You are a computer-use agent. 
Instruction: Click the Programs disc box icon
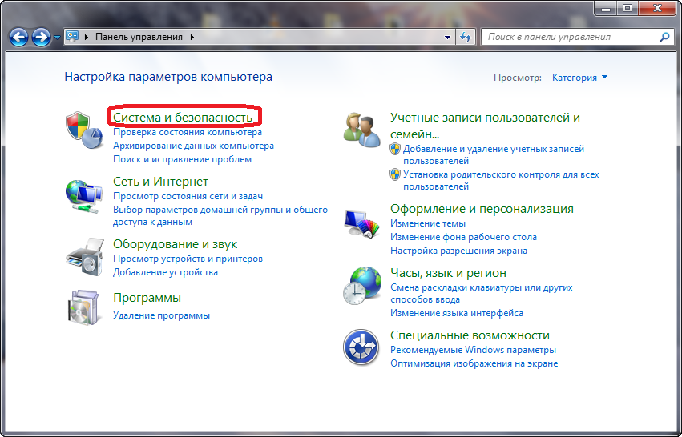(84, 306)
